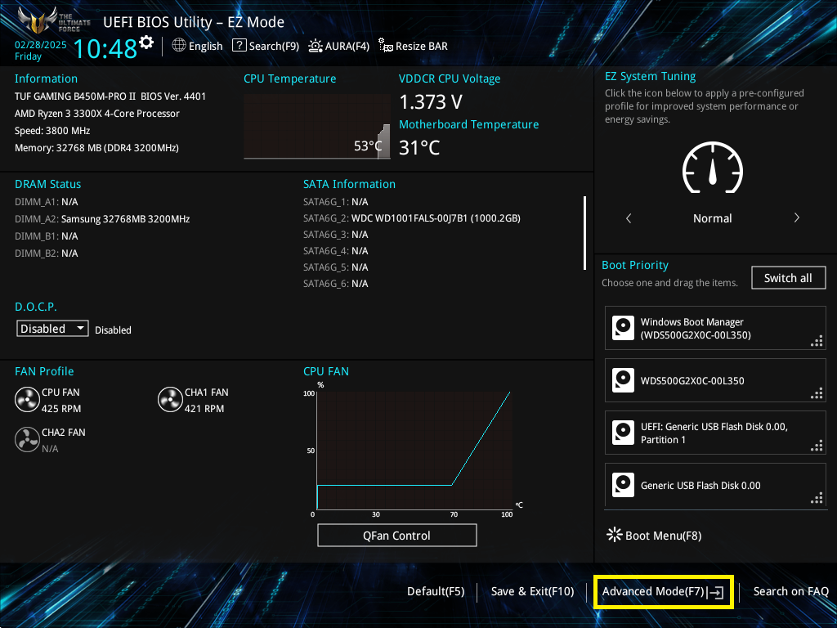Click the 10:48 clock display

[x=105, y=48]
